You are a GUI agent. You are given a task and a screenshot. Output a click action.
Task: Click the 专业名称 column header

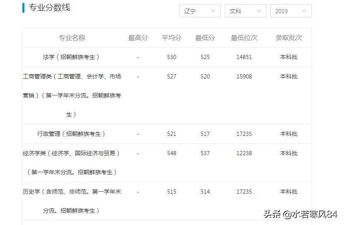tap(72, 38)
